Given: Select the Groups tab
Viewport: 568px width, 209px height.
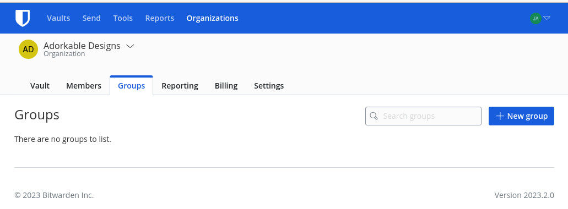Looking at the screenshot, I should coord(132,86).
